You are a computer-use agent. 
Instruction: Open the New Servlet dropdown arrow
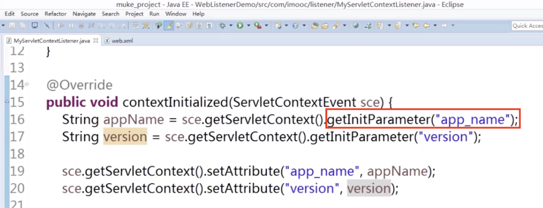(x=304, y=26)
